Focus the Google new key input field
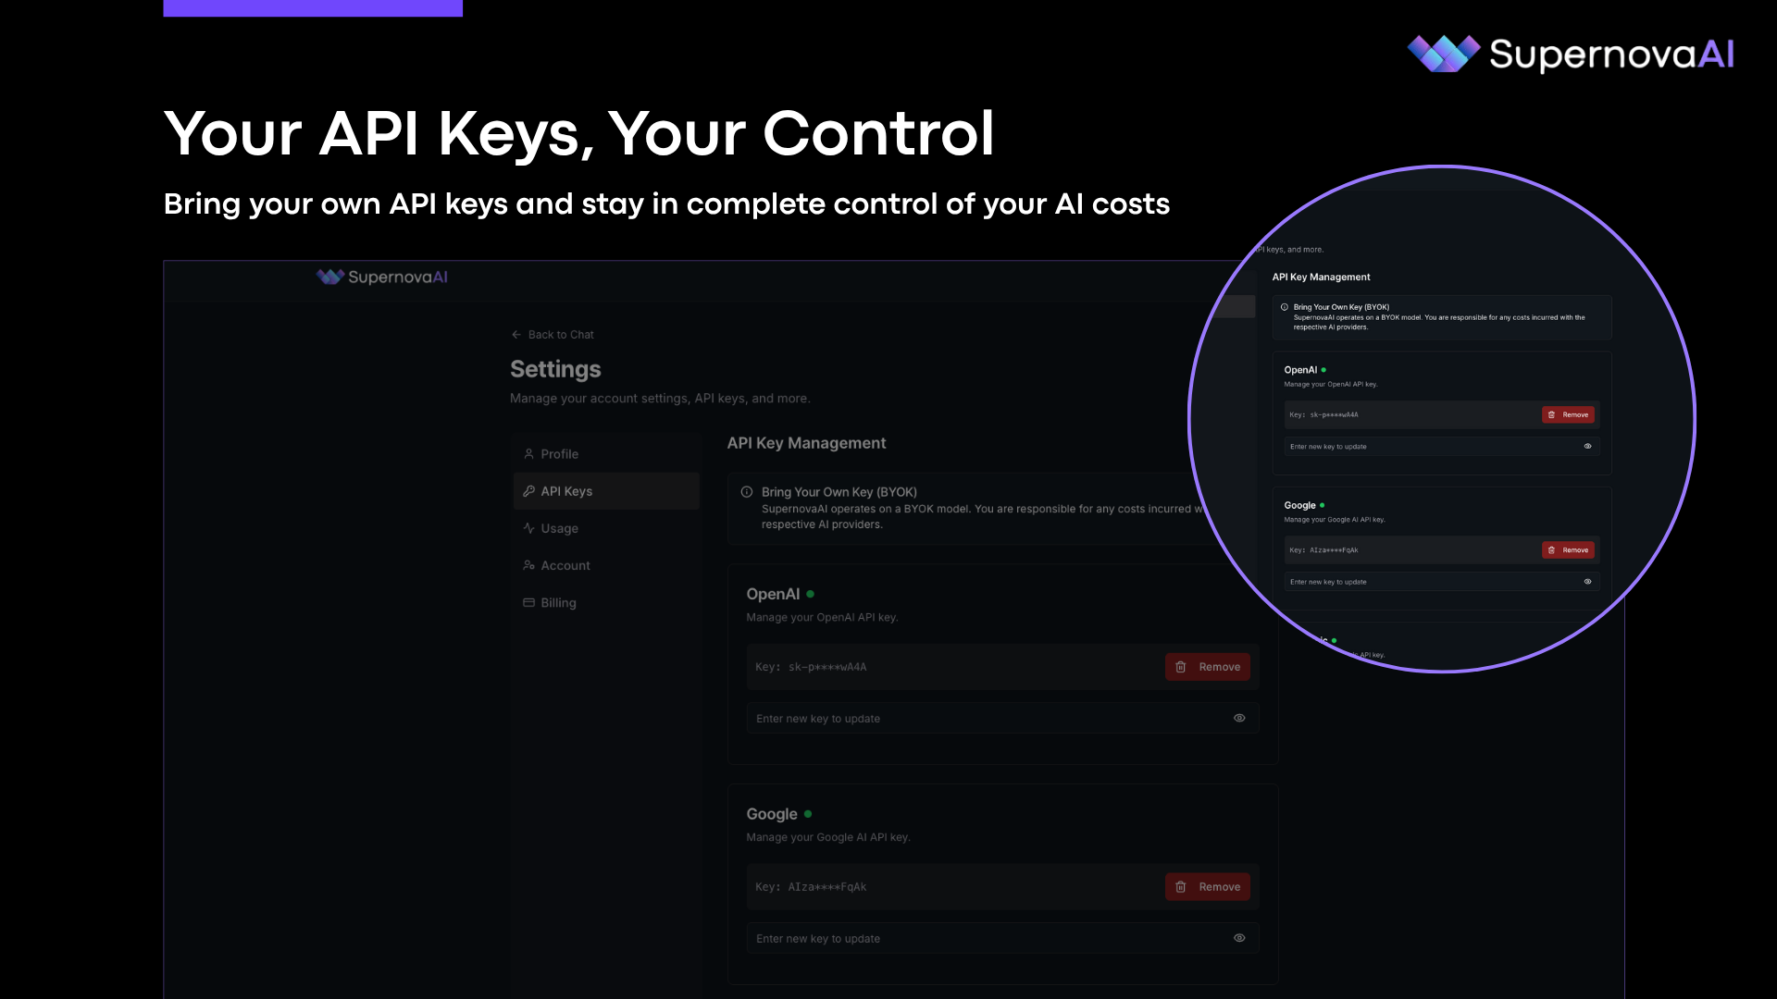This screenshot has height=999, width=1777. point(981,939)
